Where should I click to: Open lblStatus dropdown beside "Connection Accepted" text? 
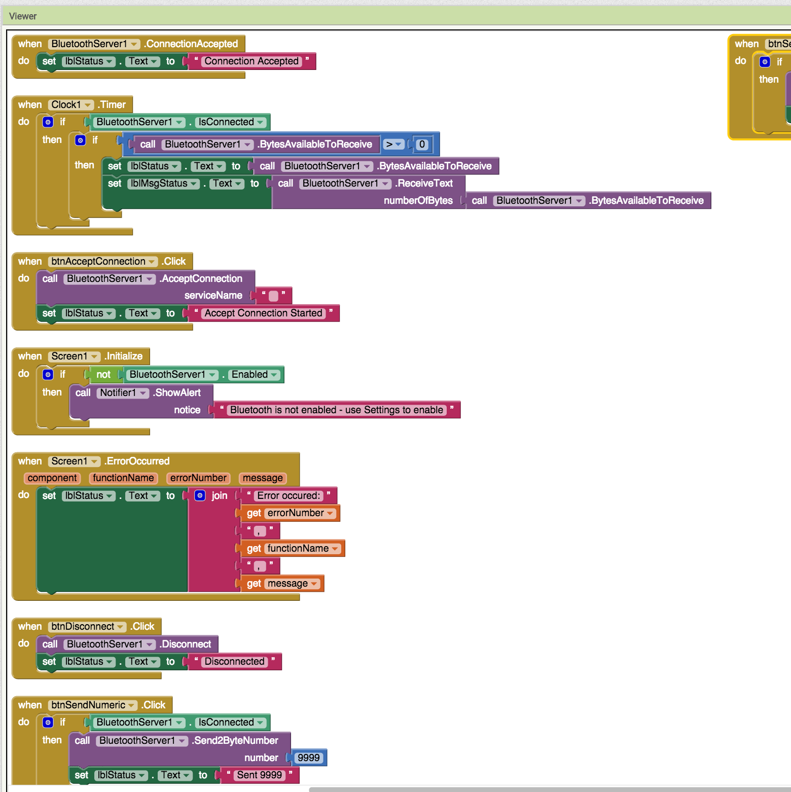(x=89, y=61)
